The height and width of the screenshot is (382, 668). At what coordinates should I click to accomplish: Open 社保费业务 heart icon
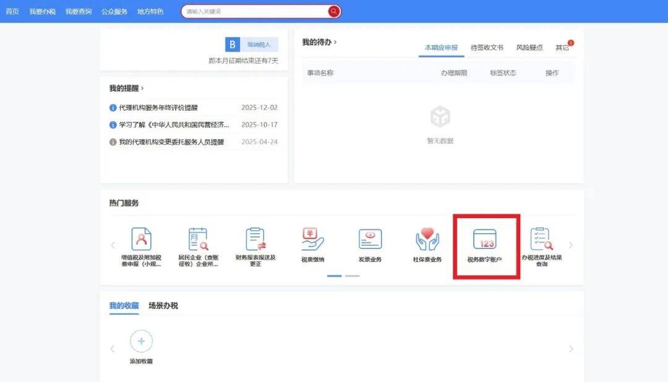click(x=427, y=239)
